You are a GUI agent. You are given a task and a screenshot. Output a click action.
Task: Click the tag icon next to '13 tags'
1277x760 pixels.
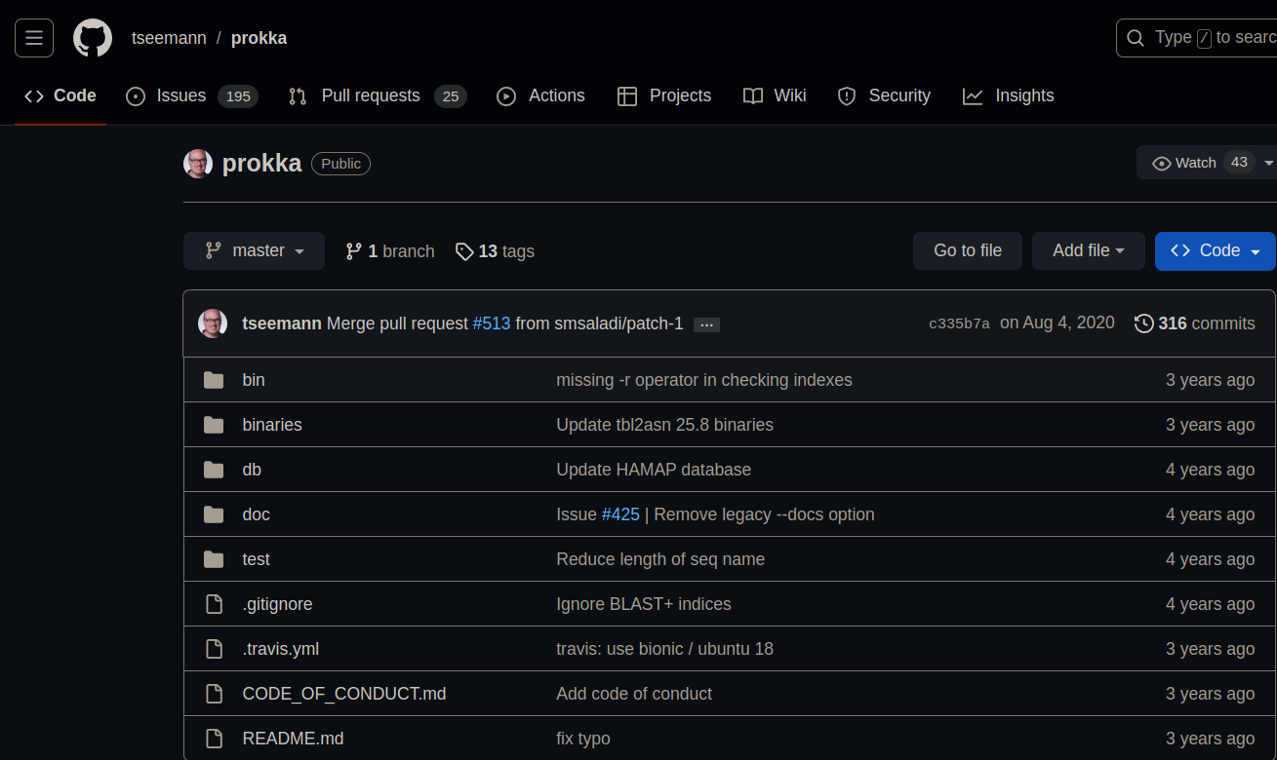(464, 251)
